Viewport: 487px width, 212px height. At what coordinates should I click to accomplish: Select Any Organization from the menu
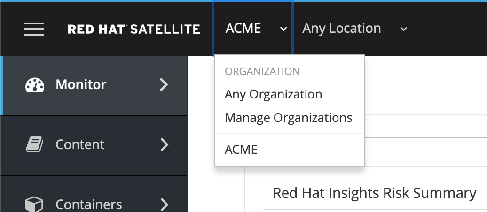[x=273, y=94]
